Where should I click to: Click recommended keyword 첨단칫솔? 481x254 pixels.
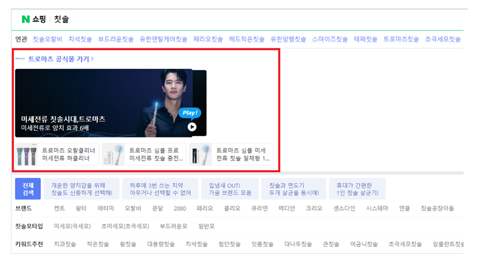229,244
